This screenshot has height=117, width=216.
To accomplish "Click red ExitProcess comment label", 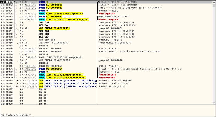I will point(107,78).
